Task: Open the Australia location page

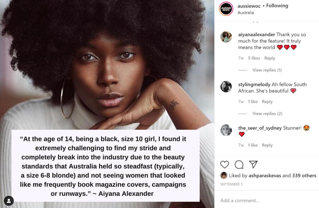Action: click(246, 12)
